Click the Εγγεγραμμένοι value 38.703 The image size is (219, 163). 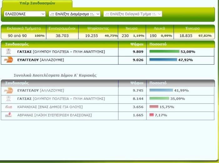(x=62, y=36)
